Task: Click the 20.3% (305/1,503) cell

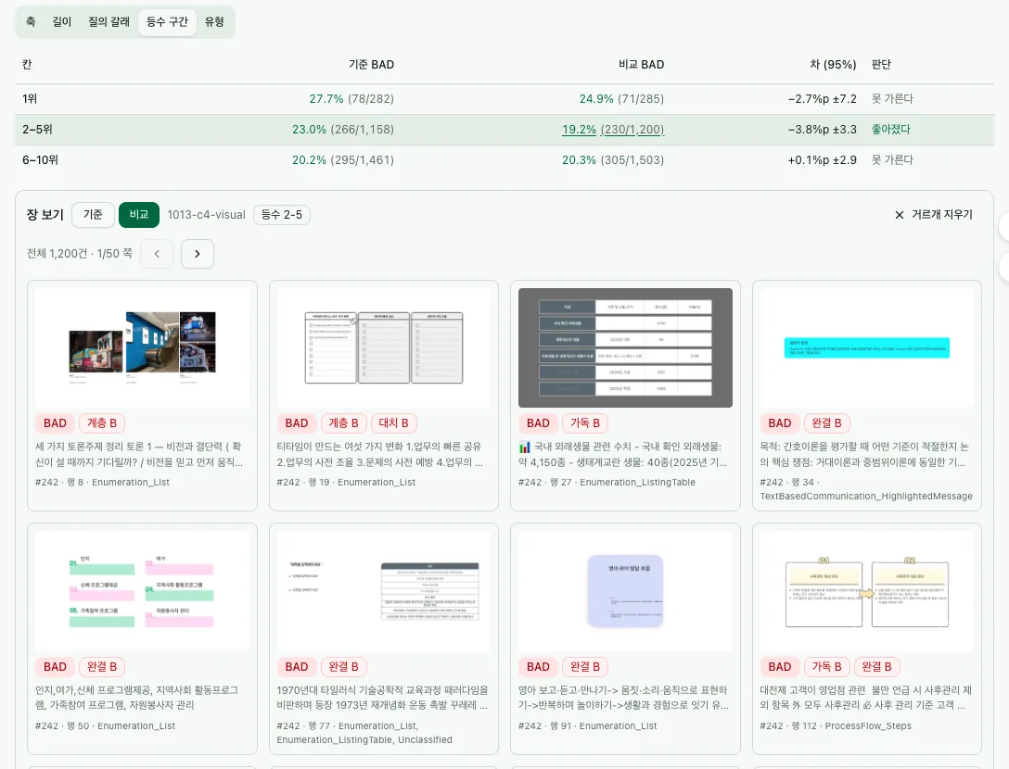Action: pos(613,160)
